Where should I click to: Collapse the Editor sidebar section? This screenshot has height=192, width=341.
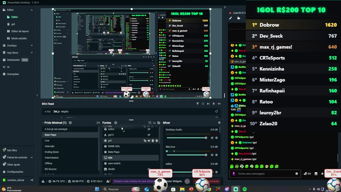click(x=32, y=10)
